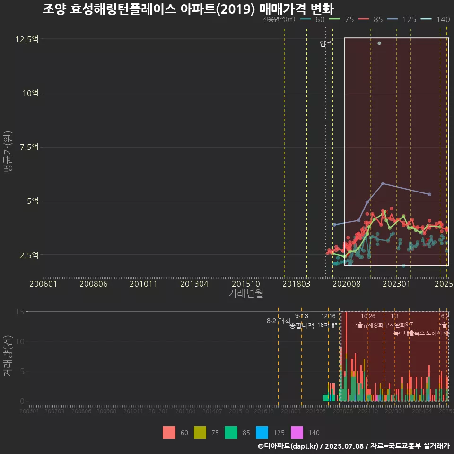Click the 1·3 규제완화 policy annotation
This screenshot has height=454, width=454.
click(x=394, y=321)
